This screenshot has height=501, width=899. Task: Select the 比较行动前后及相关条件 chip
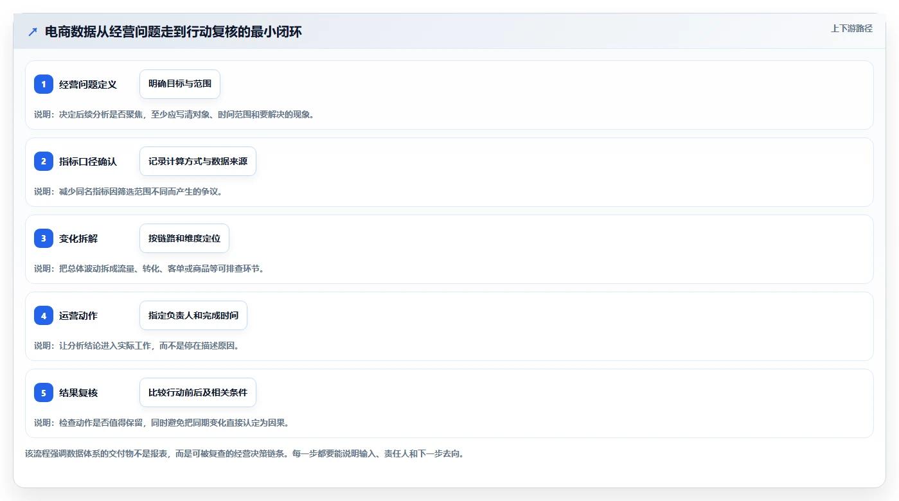coord(198,392)
